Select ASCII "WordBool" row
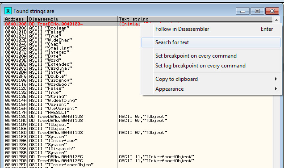 pos(72,84)
